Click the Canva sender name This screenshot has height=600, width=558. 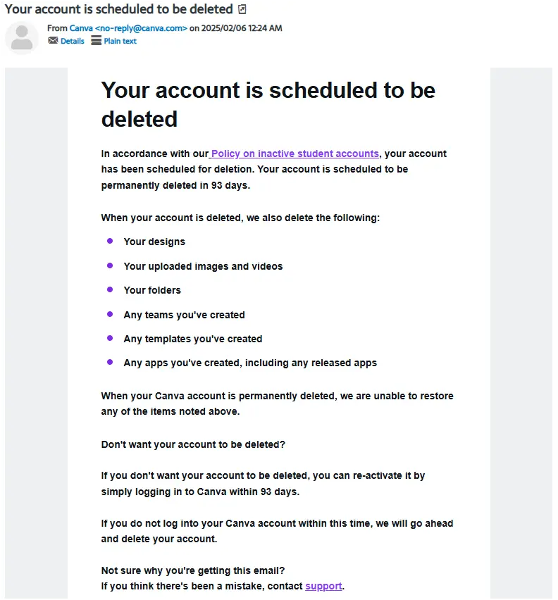pos(81,28)
